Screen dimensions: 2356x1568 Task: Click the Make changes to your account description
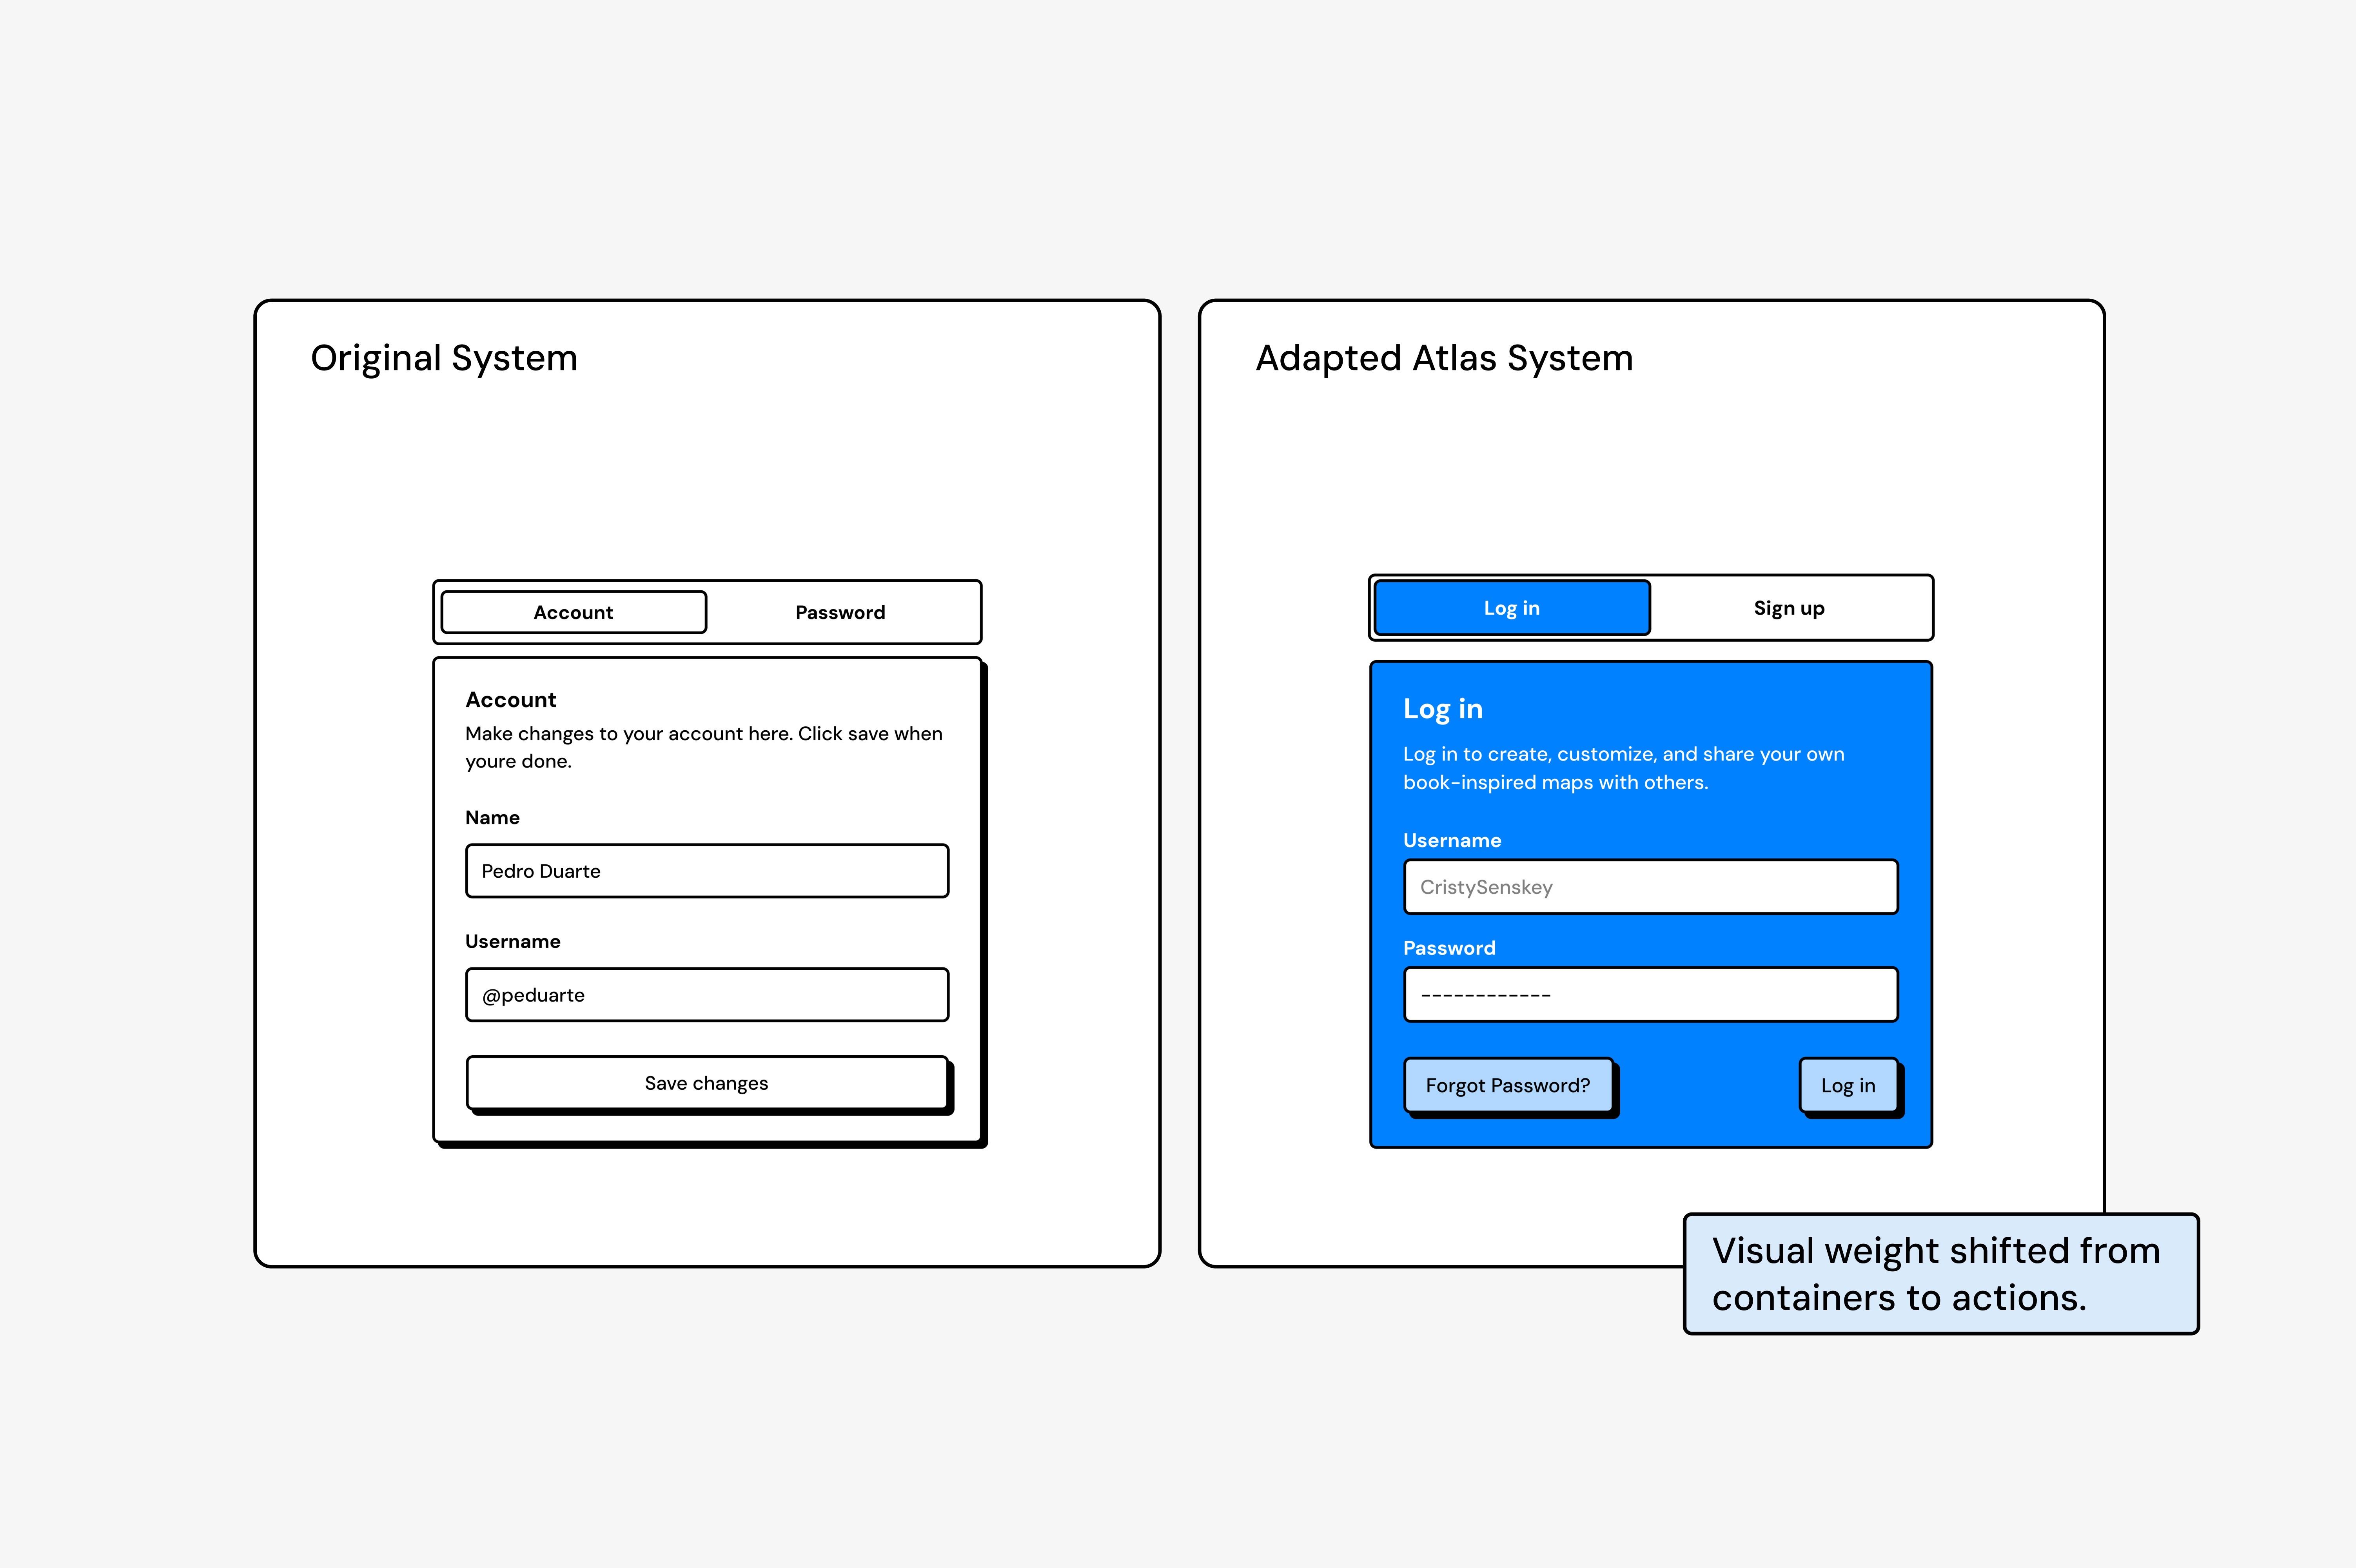coord(703,747)
